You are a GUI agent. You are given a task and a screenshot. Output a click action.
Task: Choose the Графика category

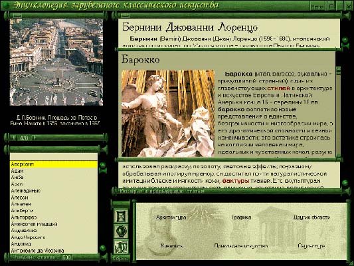pyautogui.click(x=241, y=217)
